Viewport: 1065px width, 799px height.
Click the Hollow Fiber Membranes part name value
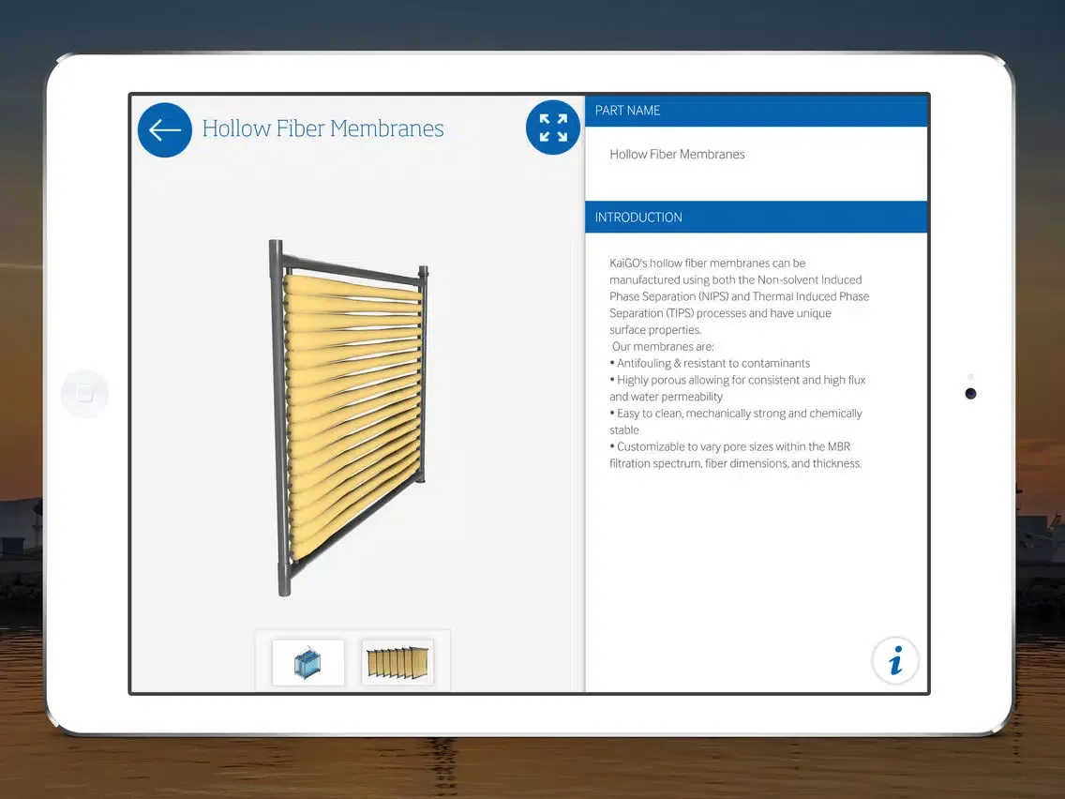coord(677,155)
